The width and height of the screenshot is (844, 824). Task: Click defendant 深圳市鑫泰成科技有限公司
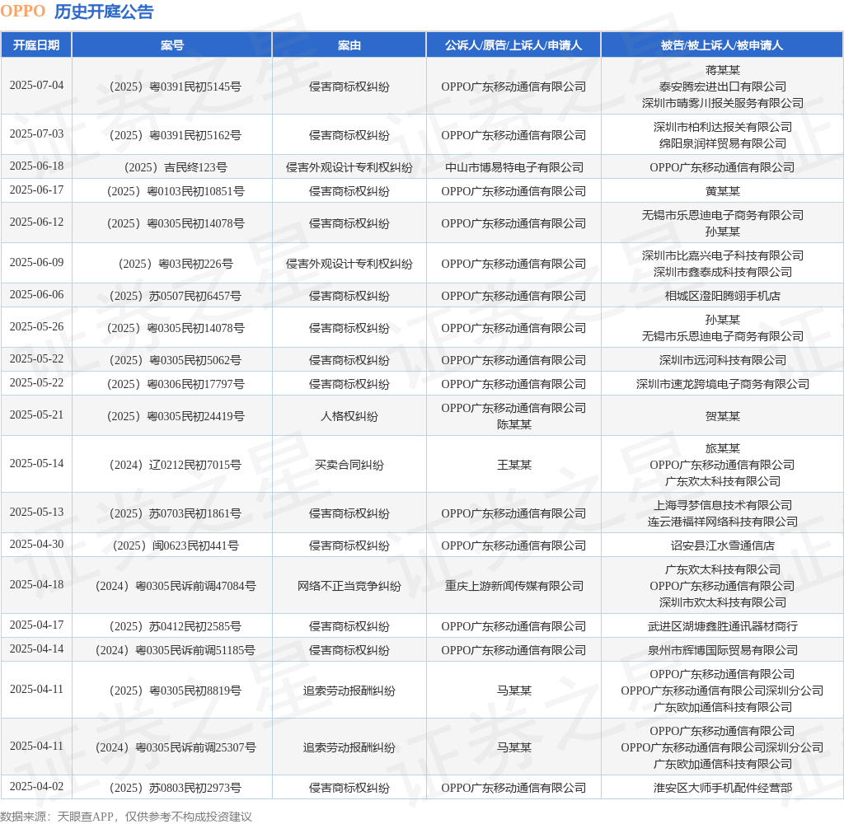[x=722, y=272]
